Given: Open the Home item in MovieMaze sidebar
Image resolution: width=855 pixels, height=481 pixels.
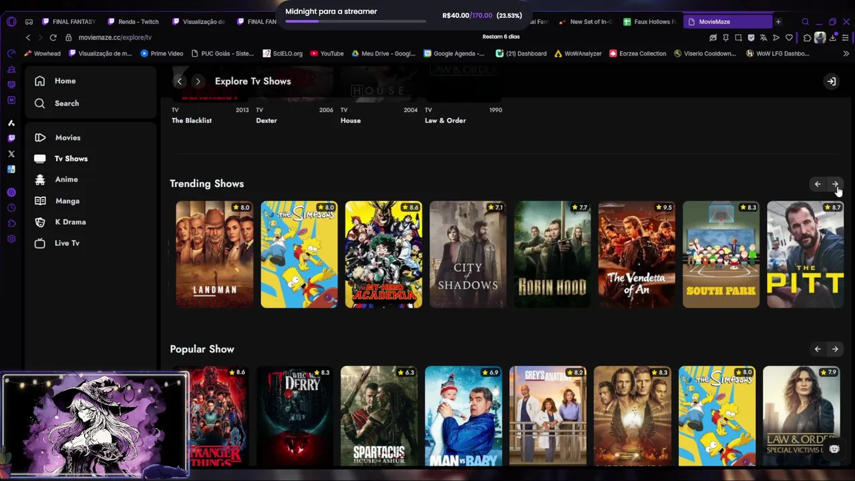Looking at the screenshot, I should point(65,81).
